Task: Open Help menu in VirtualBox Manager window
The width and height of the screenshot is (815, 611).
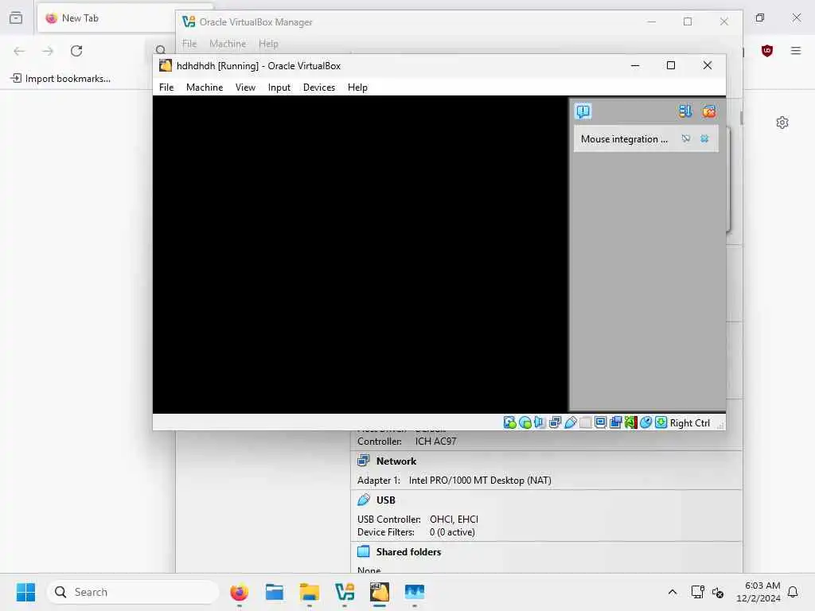Action: (268, 44)
